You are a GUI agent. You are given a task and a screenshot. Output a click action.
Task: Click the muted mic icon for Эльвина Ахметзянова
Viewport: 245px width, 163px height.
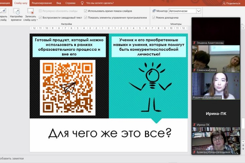coord(194,43)
